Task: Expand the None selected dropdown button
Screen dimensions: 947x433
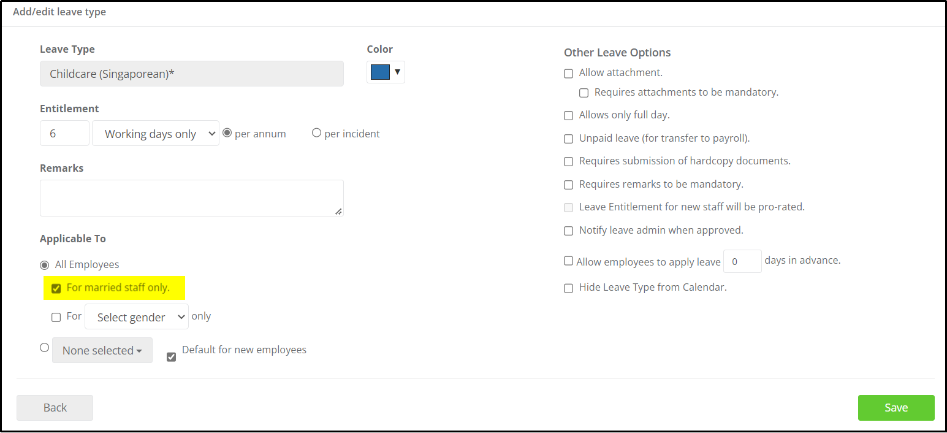Action: [x=102, y=350]
